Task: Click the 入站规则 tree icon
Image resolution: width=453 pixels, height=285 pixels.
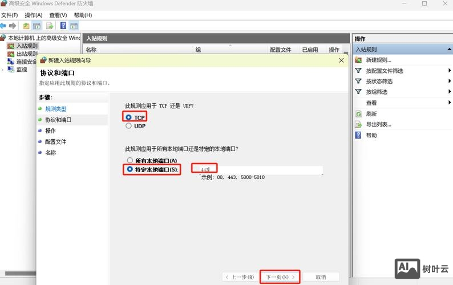Action: pyautogui.click(x=11, y=46)
